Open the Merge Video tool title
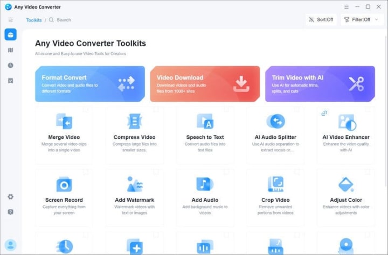This screenshot has width=388, height=255. (64, 137)
